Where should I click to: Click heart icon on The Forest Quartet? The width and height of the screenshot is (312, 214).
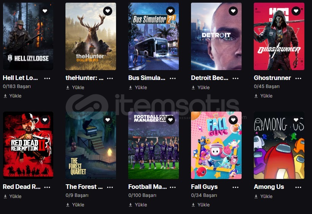[x=108, y=120]
